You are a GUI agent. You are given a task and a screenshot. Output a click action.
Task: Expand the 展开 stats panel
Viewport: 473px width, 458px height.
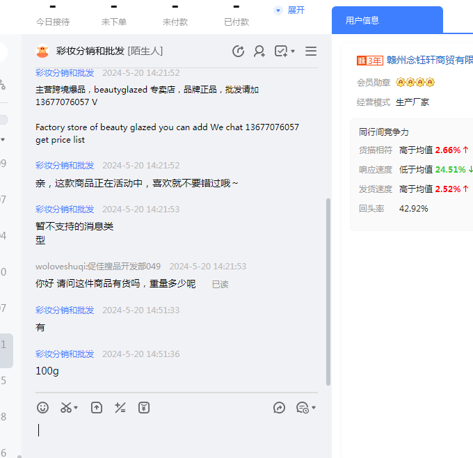tap(290, 10)
